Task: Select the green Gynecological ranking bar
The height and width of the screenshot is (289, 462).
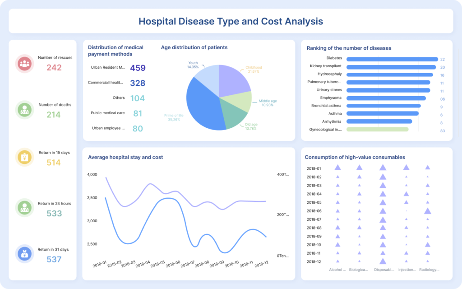Action: (x=377, y=130)
